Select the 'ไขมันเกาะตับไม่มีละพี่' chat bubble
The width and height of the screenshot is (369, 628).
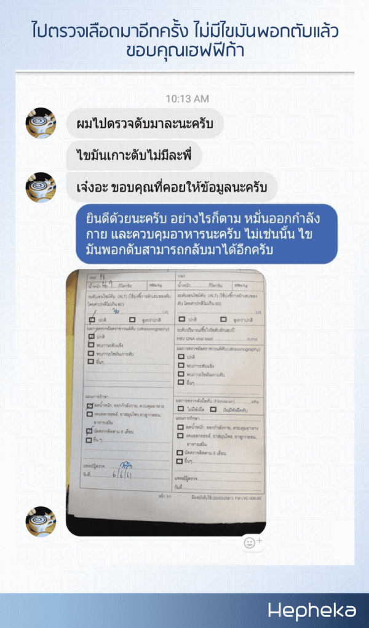pyautogui.click(x=134, y=155)
